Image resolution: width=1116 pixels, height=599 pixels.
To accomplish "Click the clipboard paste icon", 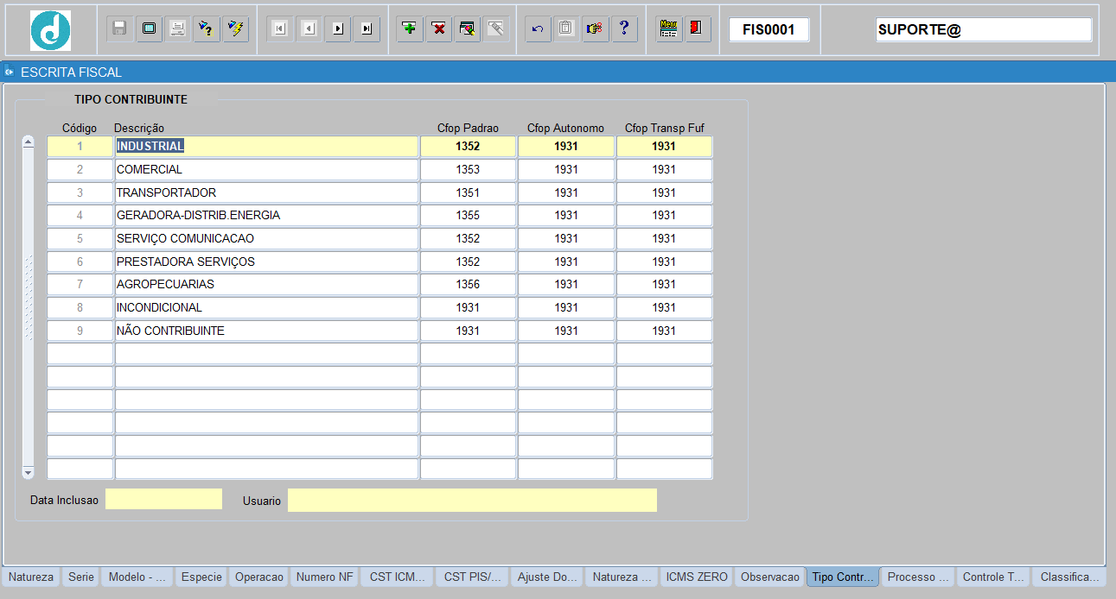I will point(566,28).
